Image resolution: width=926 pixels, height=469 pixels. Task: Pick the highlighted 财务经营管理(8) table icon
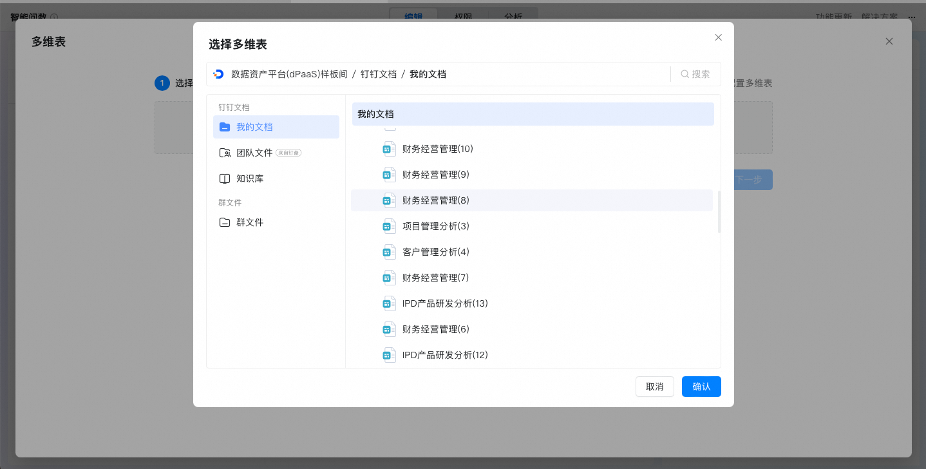coord(389,200)
